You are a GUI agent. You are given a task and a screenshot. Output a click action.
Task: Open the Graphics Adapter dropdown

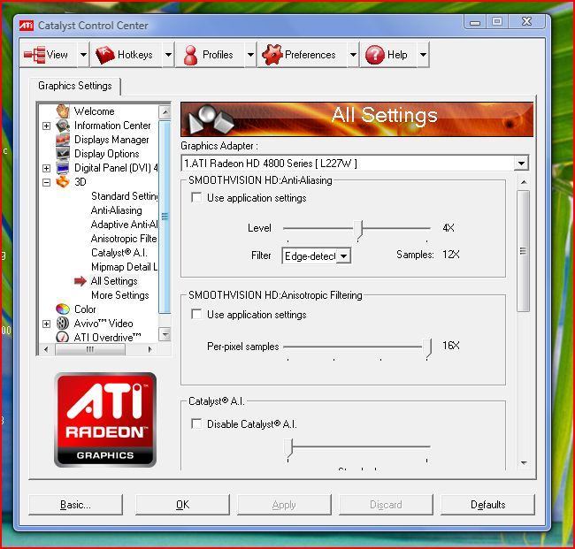[x=521, y=163]
